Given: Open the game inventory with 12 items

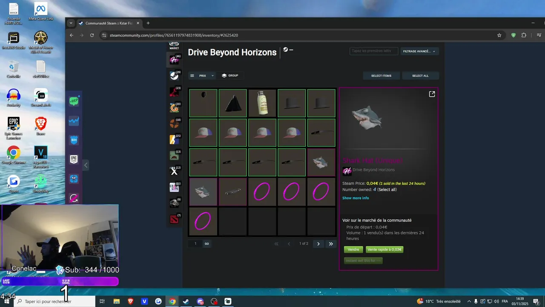Looking at the screenshot, I should pyautogui.click(x=174, y=171).
